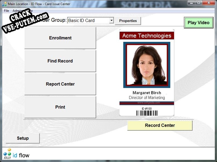This screenshot has height=162, width=217.
Task: Open the Enrollment screen
Action: 60,38
